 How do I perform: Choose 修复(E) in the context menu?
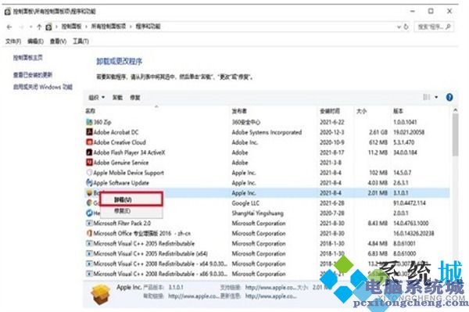tap(131, 211)
